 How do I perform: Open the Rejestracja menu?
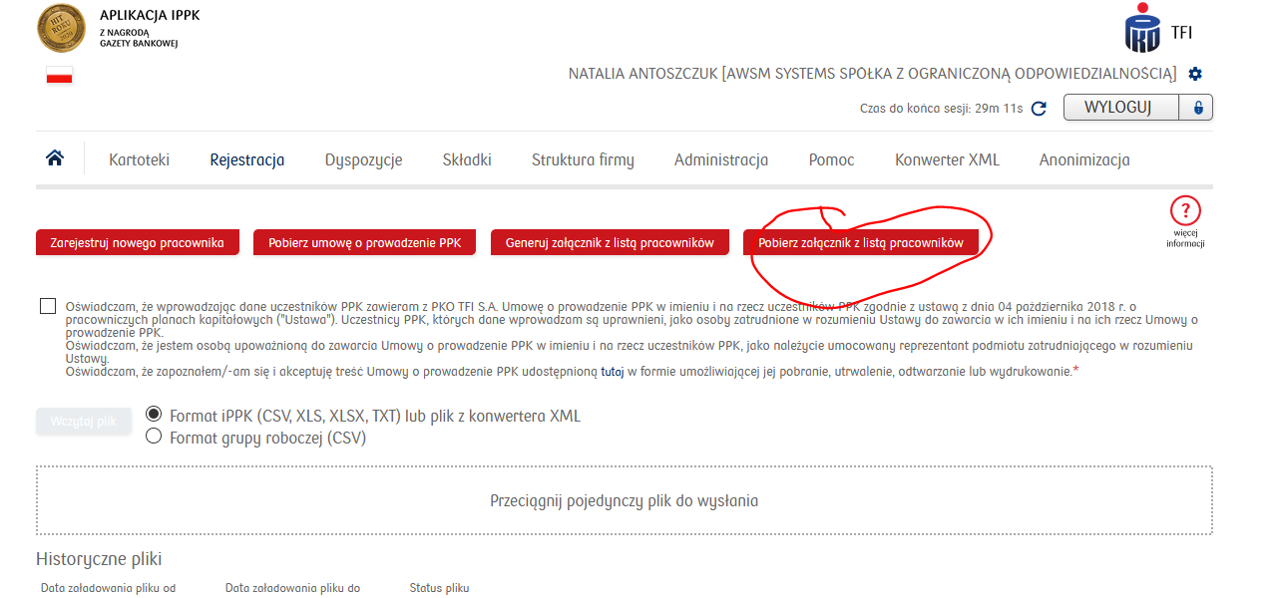246,159
